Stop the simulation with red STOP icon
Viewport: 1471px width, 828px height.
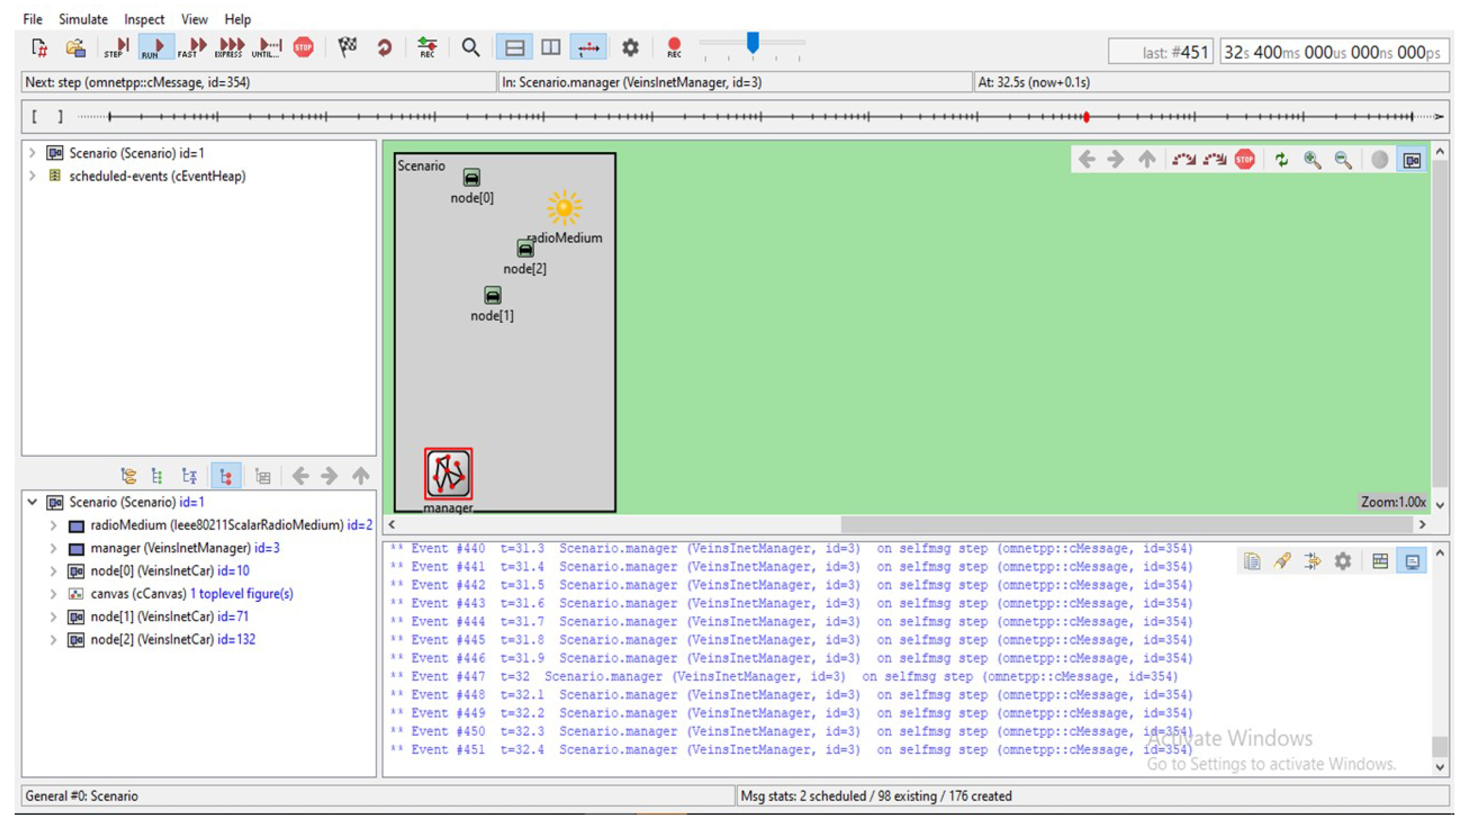[x=303, y=47]
